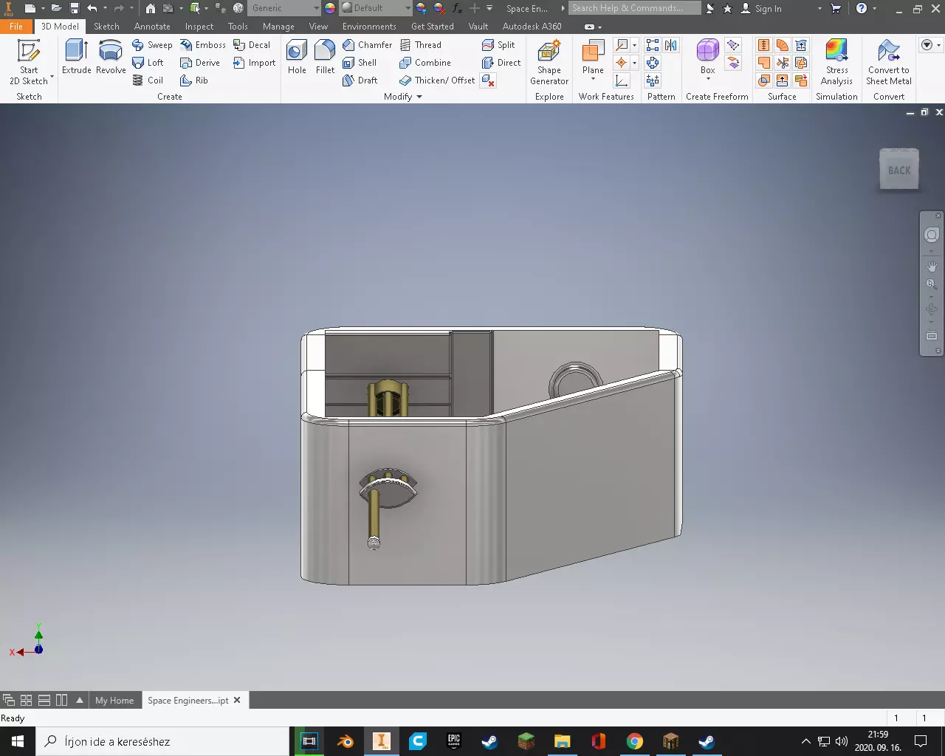The height and width of the screenshot is (756, 945).
Task: Click the appearance color wheel icon
Action: coord(329,8)
